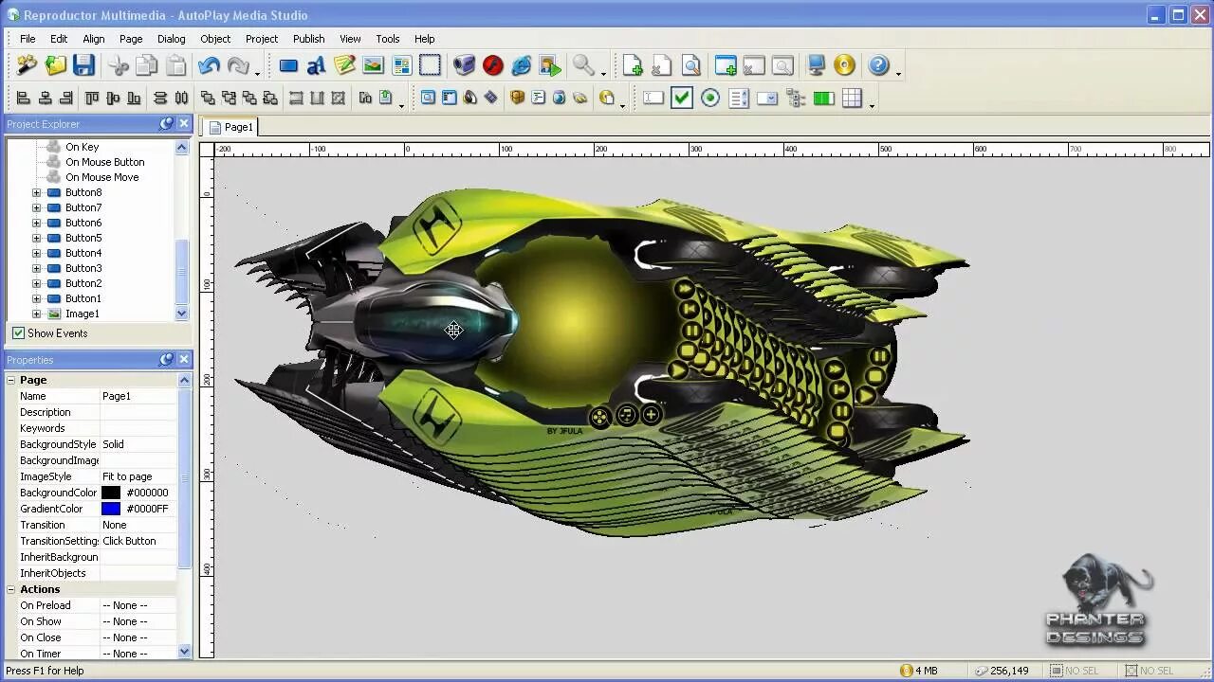Toggle the Project Explorer panel pin

click(166, 124)
